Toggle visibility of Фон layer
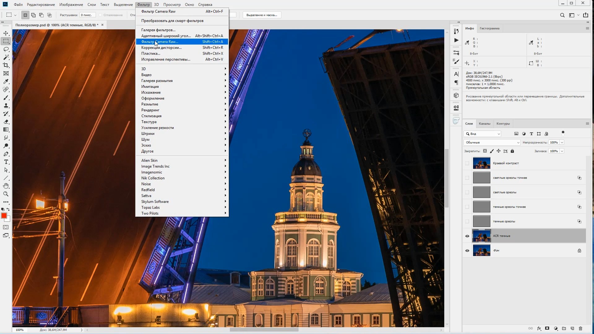This screenshot has height=334, width=594. tap(467, 250)
